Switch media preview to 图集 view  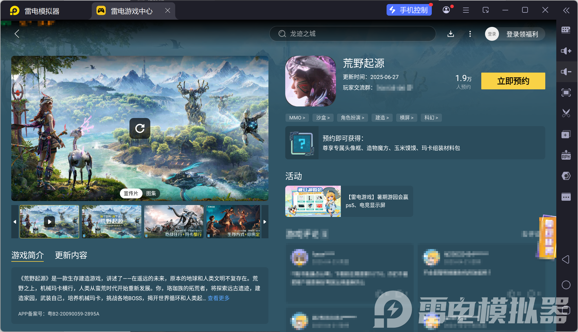pos(151,193)
